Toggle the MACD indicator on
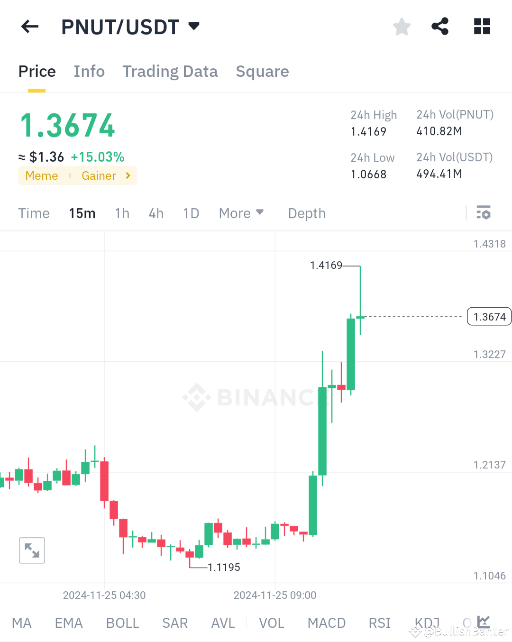This screenshot has height=642, width=512. pos(327,623)
